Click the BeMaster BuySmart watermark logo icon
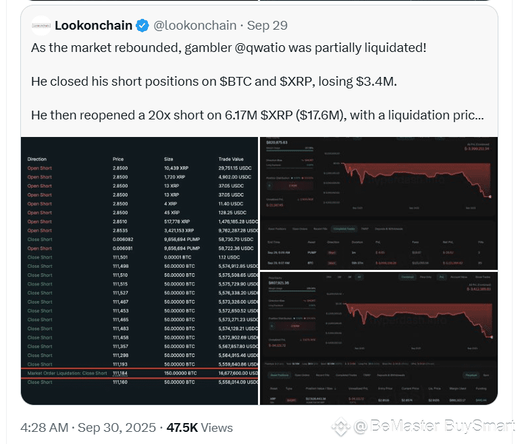This screenshot has height=444, width=520. [x=340, y=426]
